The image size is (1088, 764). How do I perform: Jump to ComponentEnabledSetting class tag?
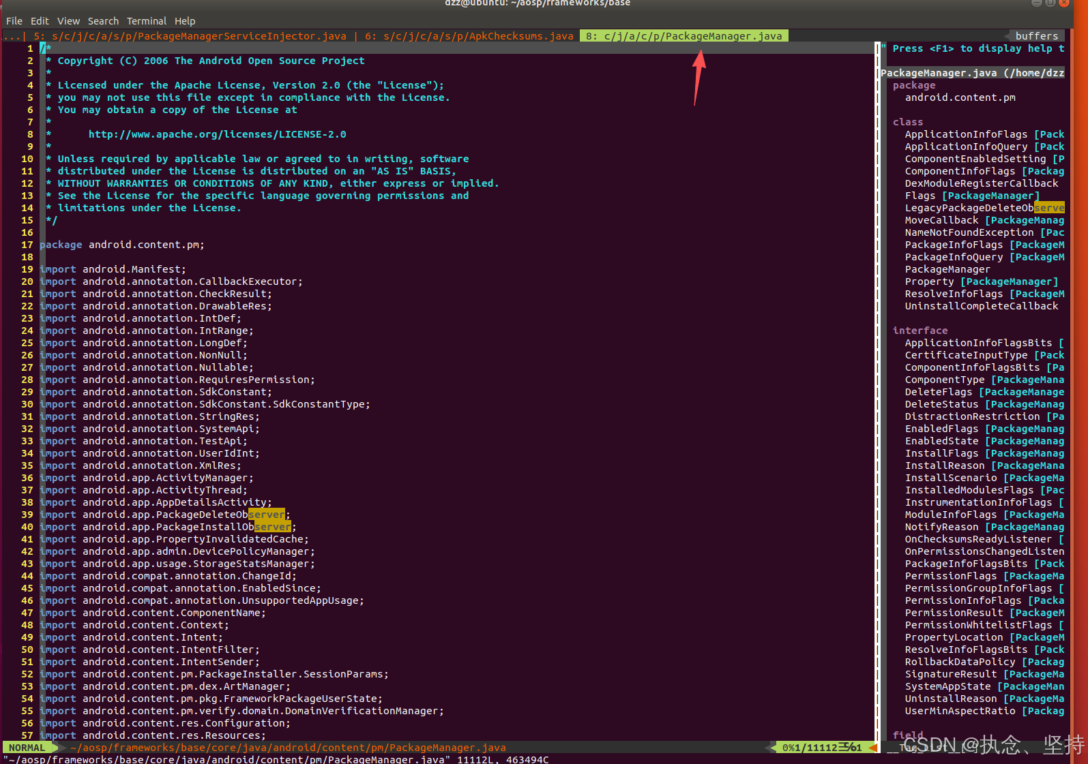click(x=984, y=159)
